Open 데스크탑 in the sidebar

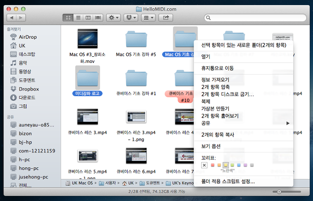tap(23, 54)
